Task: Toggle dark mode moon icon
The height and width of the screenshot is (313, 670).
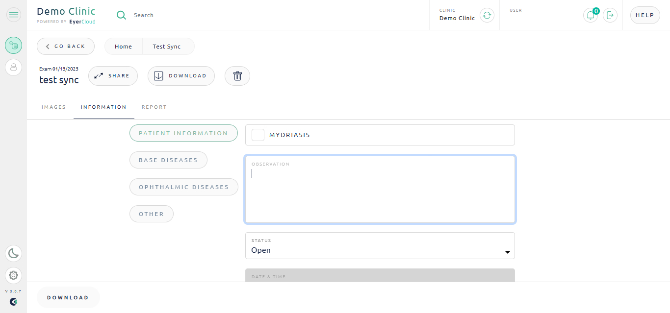Action: point(13,253)
